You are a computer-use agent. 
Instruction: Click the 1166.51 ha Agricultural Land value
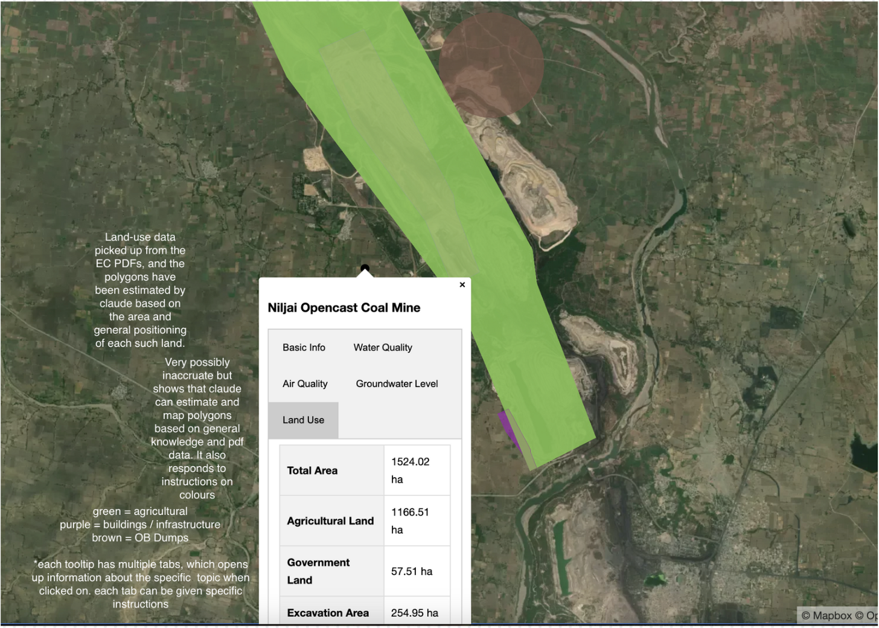click(410, 521)
